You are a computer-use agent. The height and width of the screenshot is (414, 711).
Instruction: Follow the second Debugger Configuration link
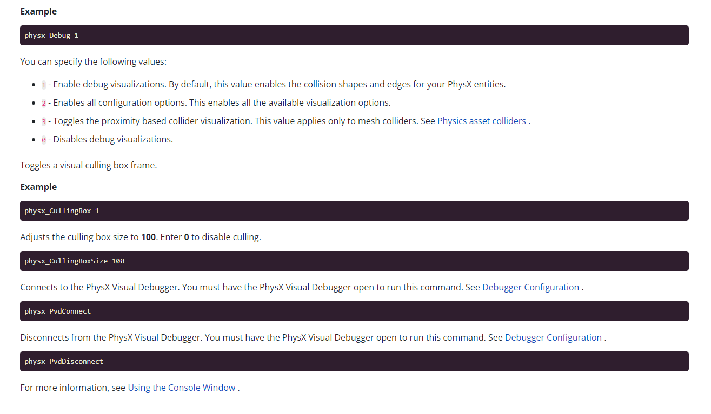click(x=553, y=337)
